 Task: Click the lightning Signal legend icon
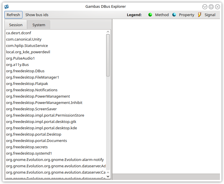199,15
